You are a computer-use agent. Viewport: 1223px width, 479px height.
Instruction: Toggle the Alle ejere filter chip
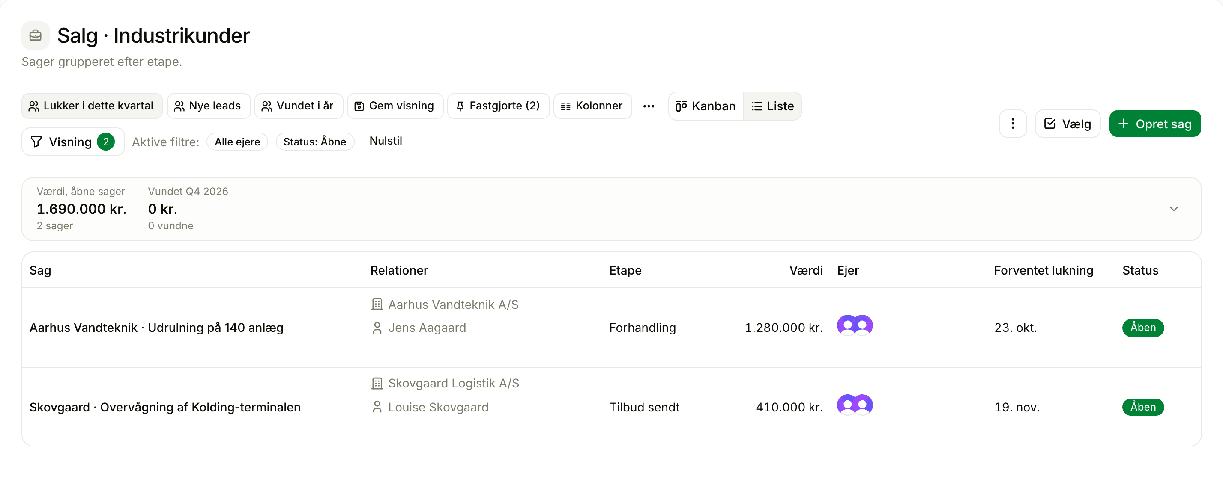237,142
